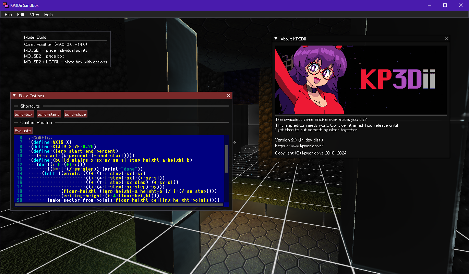Click code line 19 'ceiling-height'
This screenshot has height=274, width=469.
tap(110, 196)
